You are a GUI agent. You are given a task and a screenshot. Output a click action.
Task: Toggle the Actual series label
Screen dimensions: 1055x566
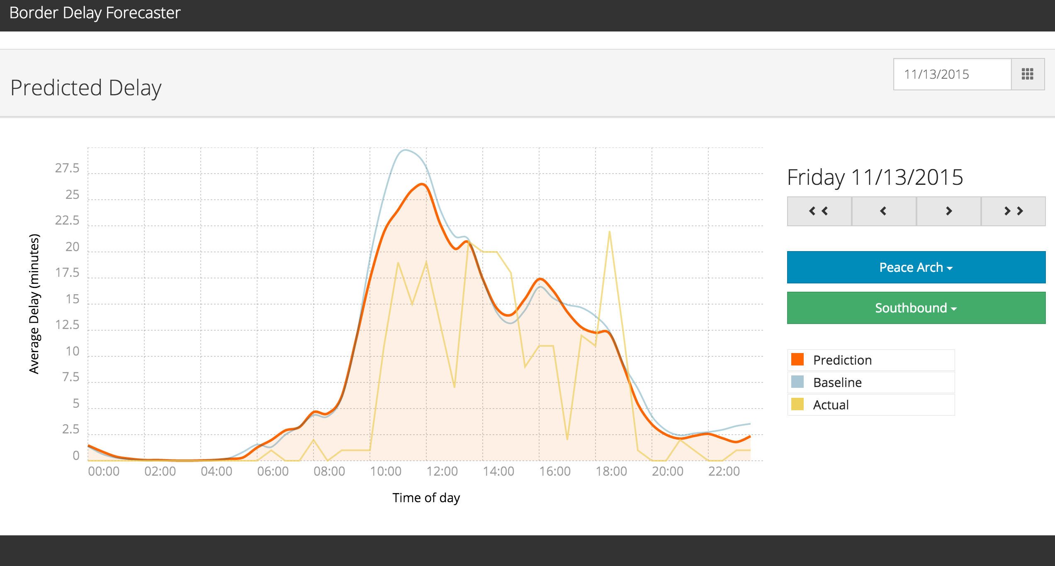point(831,405)
